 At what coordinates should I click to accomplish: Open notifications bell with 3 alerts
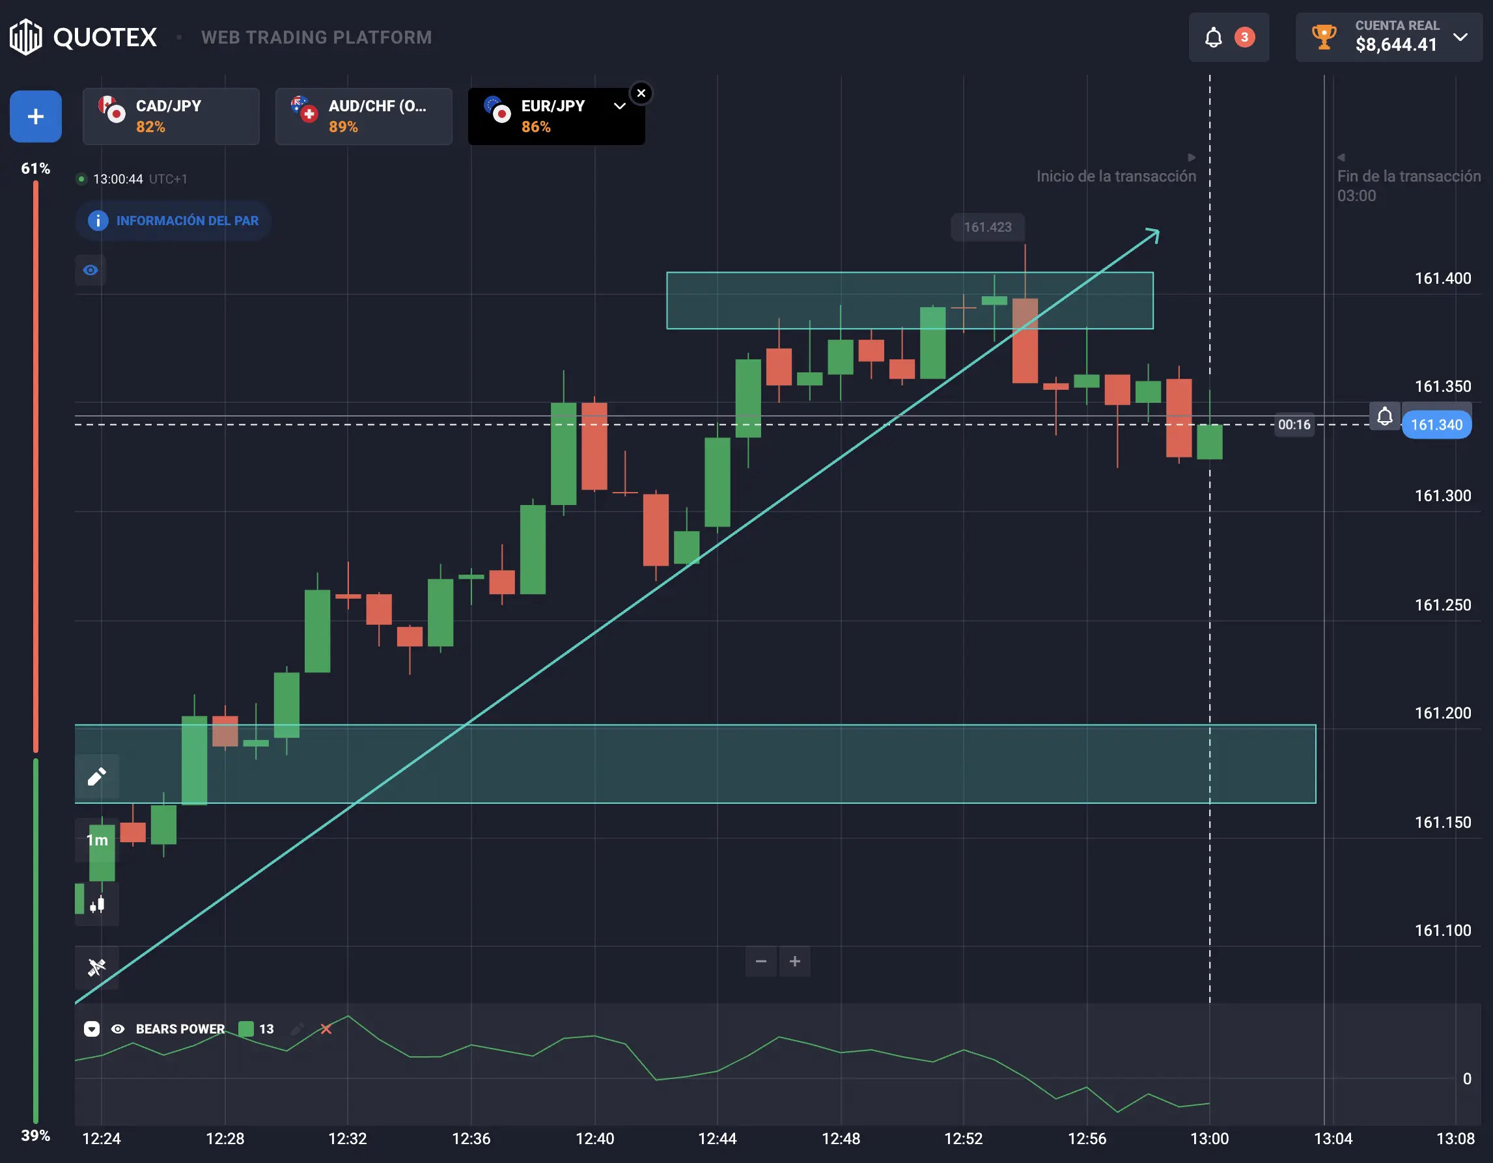1229,37
